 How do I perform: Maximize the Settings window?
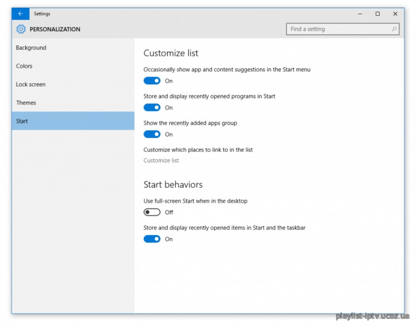tap(378, 14)
